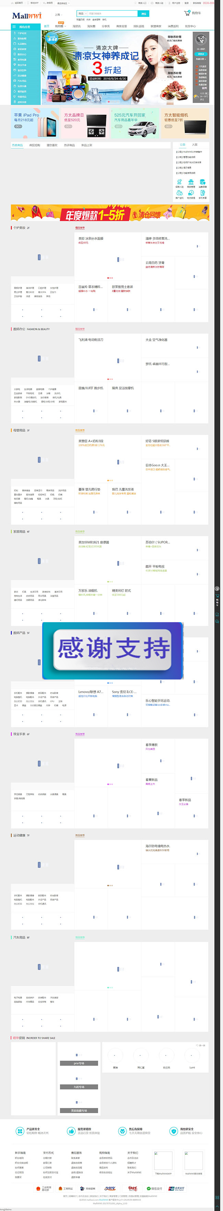Click the search keyword input field
The height and width of the screenshot is (1211, 223).
113,14
